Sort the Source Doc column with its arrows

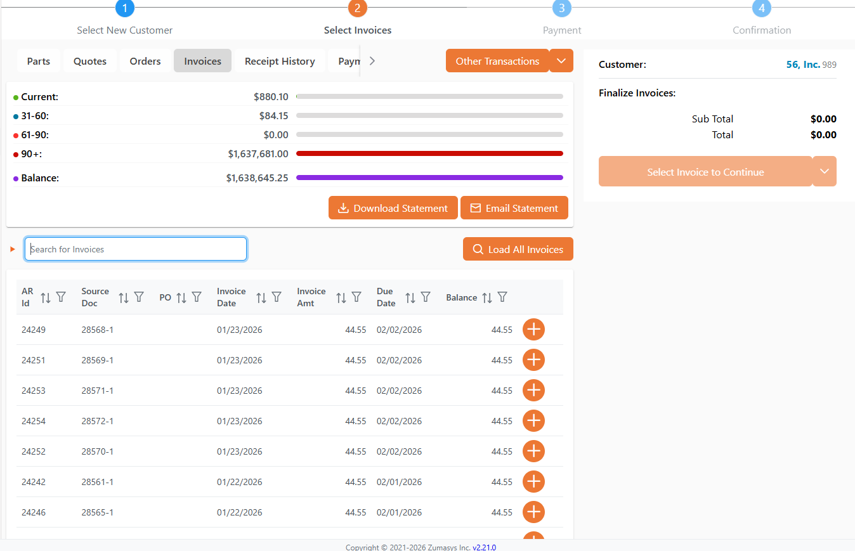[123, 297]
